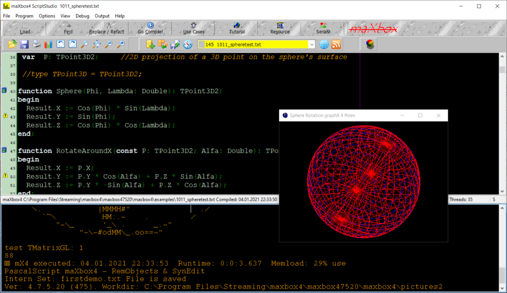Close the Sphere Rotation graphX window
This screenshot has width=507, height=293.
point(439,115)
